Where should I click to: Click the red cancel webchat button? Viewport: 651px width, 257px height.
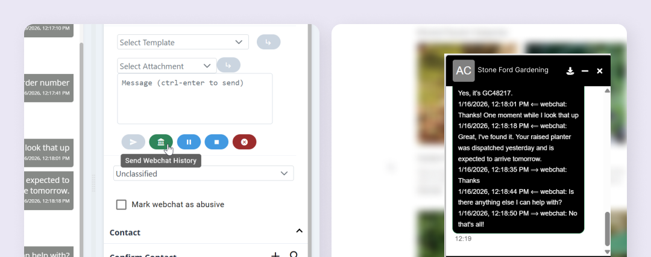pyautogui.click(x=244, y=142)
